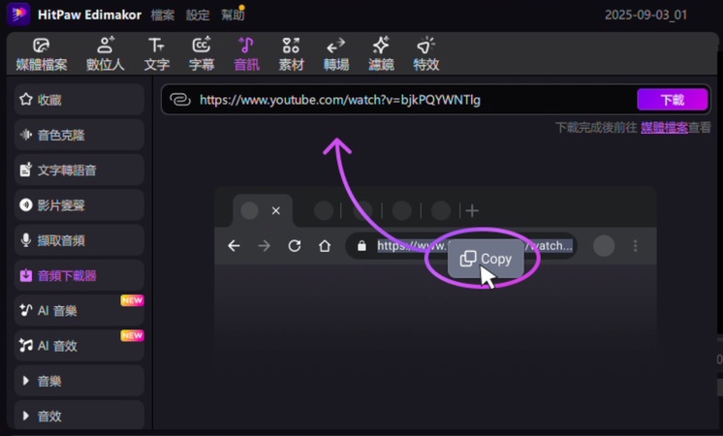Choose 影片變聲 voice changer option

click(79, 205)
